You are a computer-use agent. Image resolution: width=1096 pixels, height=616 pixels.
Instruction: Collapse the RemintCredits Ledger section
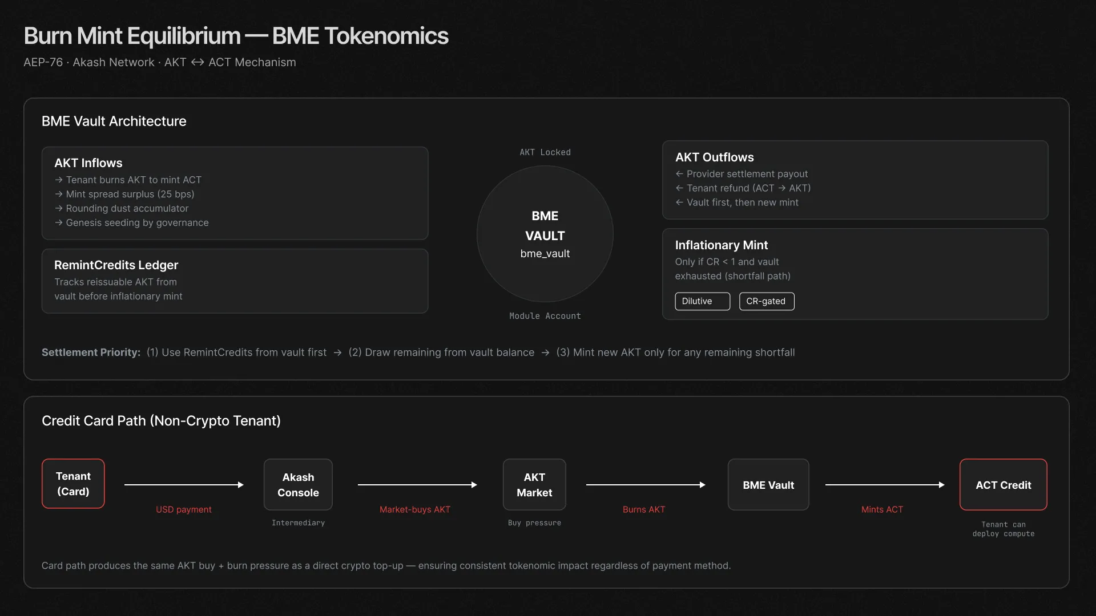pyautogui.click(x=115, y=265)
